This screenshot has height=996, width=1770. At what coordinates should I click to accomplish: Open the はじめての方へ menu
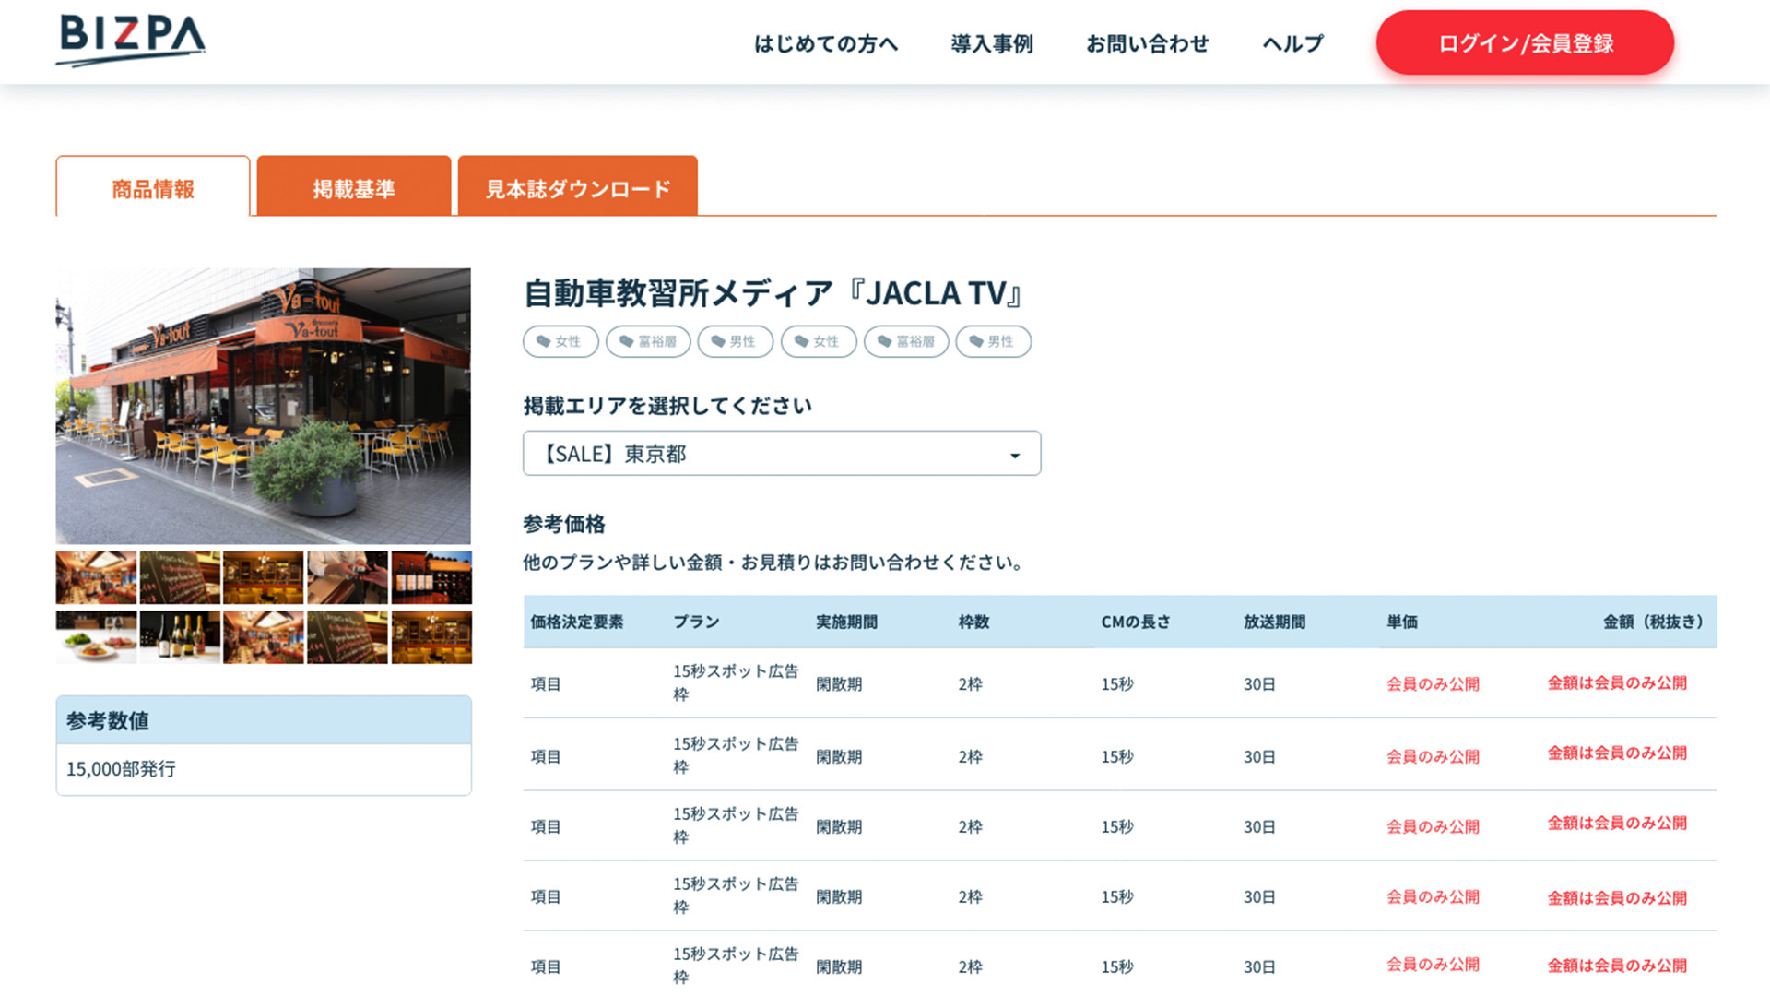pyautogui.click(x=825, y=43)
